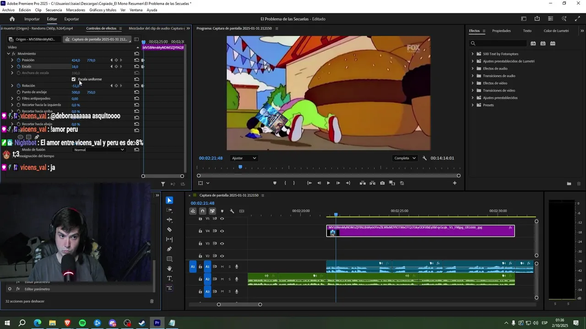
Task: Open the Marcadores menu
Action: (76, 10)
